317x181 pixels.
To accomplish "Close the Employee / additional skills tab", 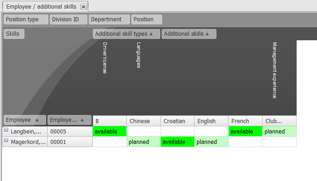I will (83, 7).
